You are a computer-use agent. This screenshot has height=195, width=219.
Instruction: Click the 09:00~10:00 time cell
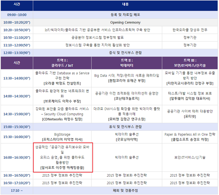coord(17,15)
